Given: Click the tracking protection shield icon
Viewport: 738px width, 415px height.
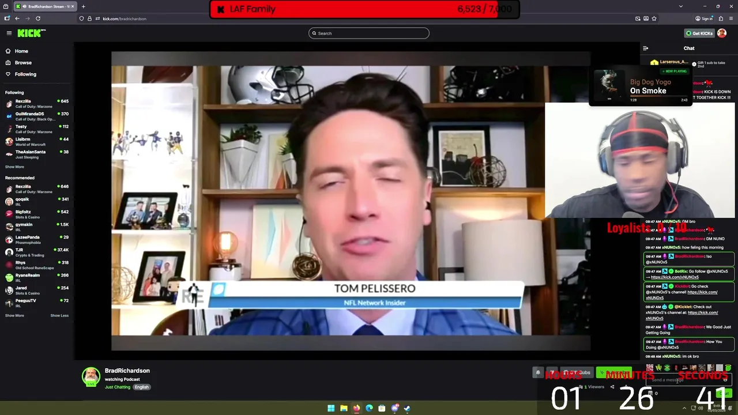Looking at the screenshot, I should pyautogui.click(x=81, y=18).
